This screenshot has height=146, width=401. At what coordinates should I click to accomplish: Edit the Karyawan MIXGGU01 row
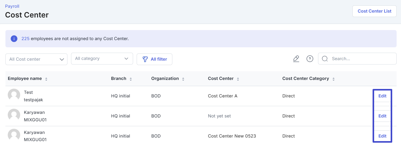click(382, 116)
